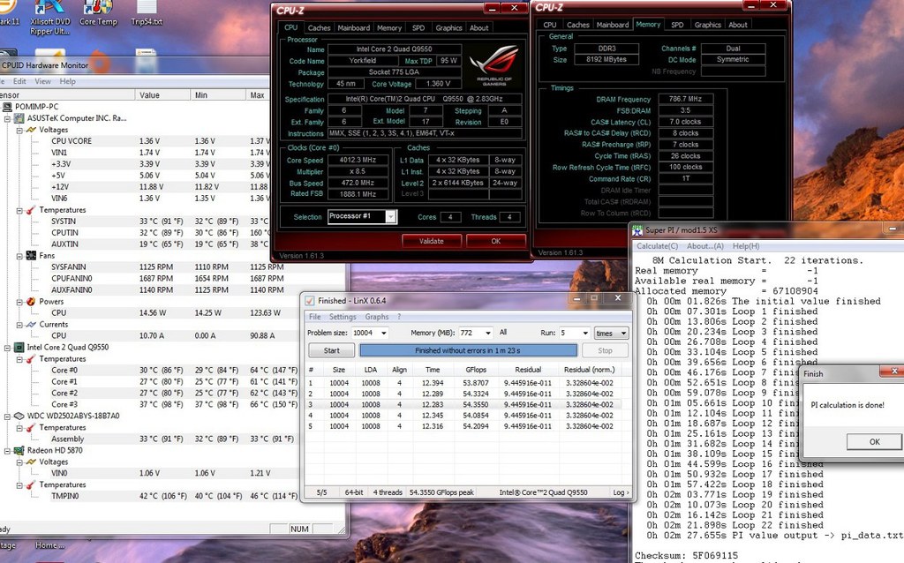Open the View menu in Hardware Monitor
This screenshot has width=904, height=563.
(x=42, y=79)
